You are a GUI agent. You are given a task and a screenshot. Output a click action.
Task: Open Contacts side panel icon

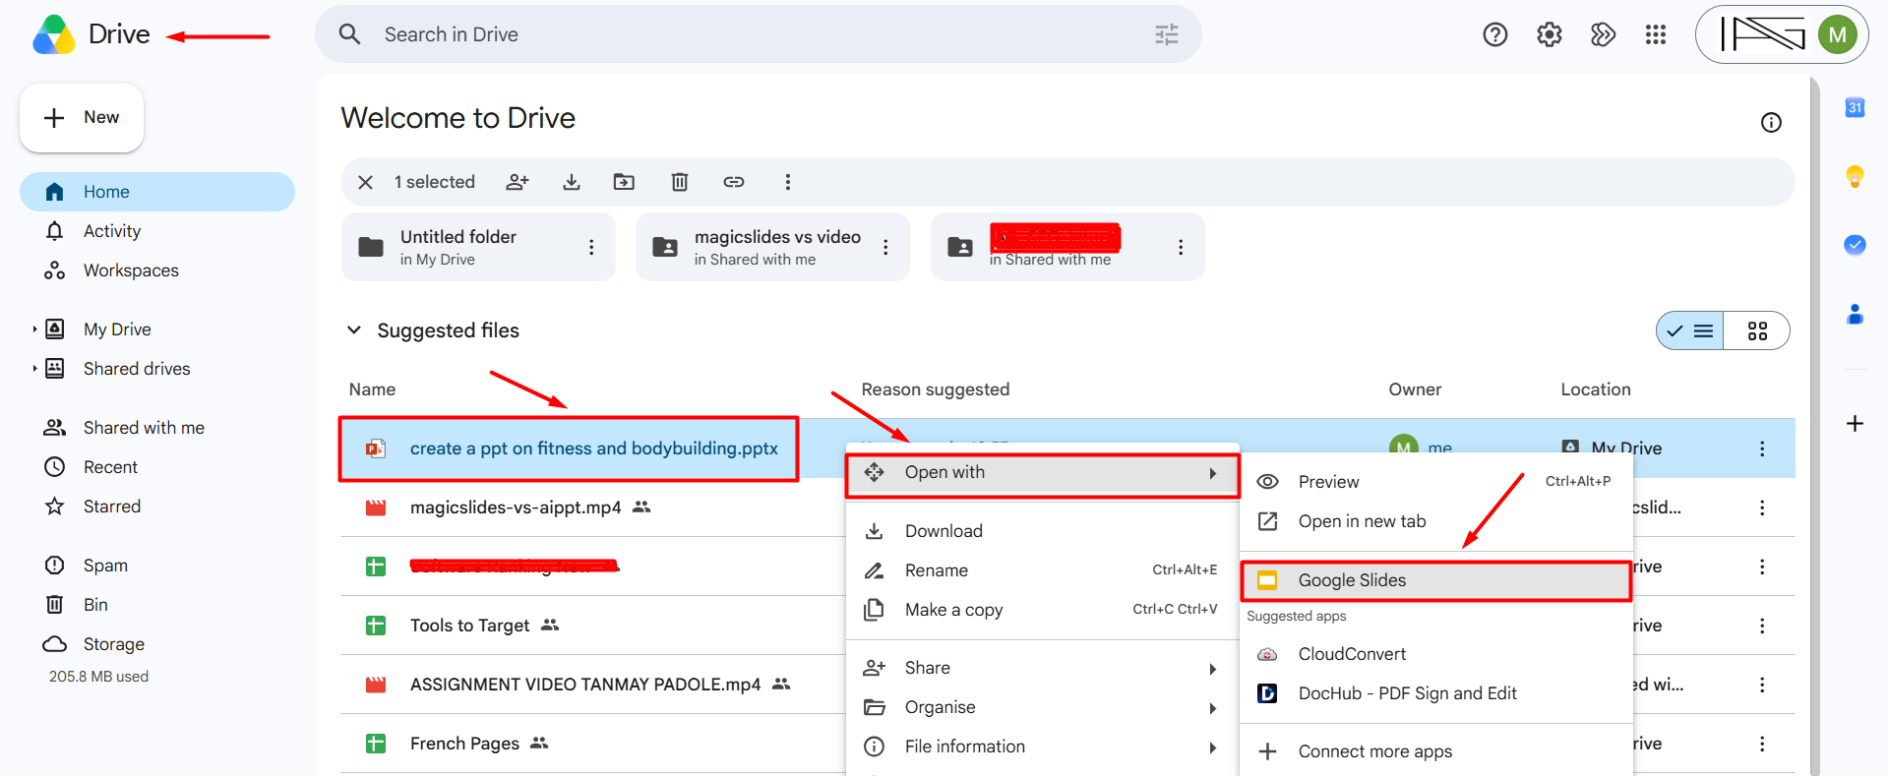1855,314
